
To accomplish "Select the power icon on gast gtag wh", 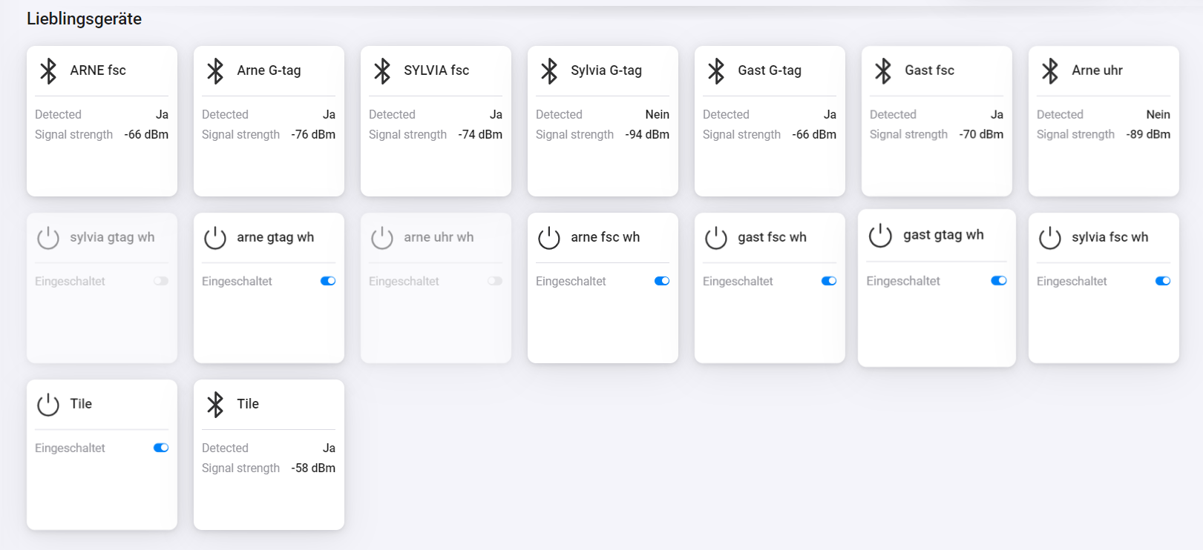I will 880,236.
